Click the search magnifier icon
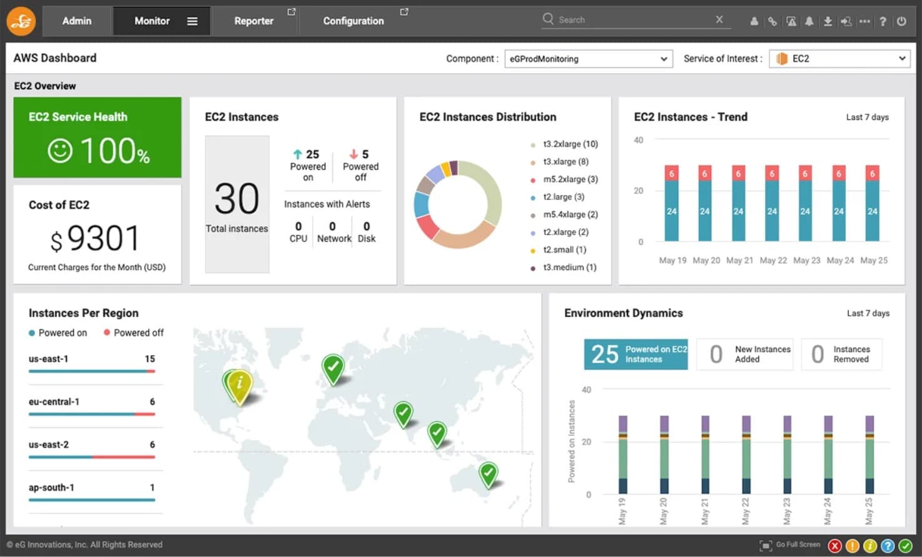922x557 pixels. 548,19
